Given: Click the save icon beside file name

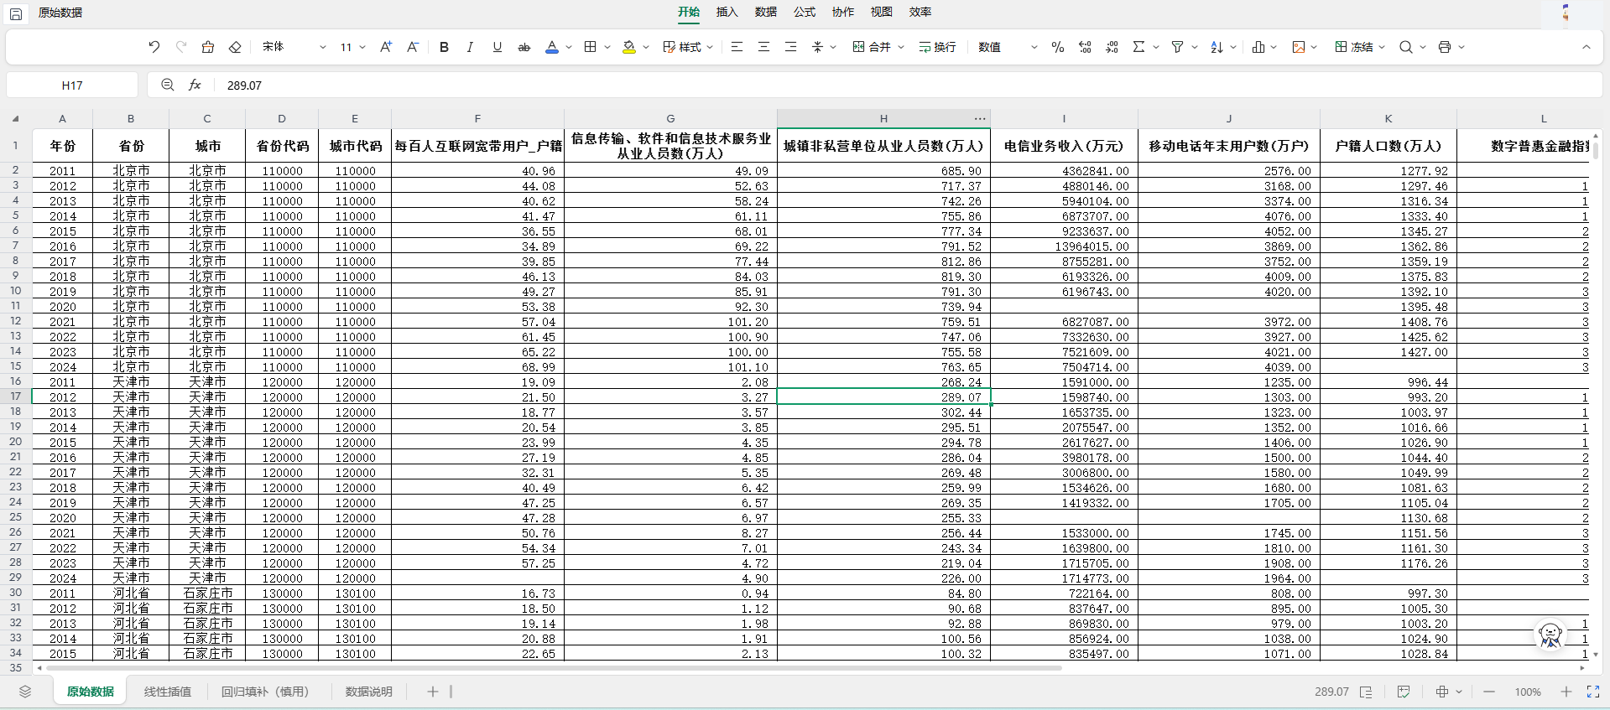Looking at the screenshot, I should (16, 13).
